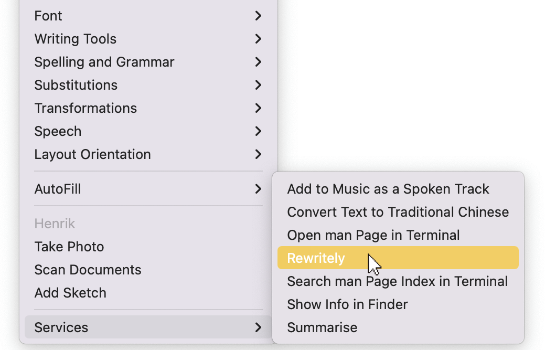Open the Font submenu
The width and height of the screenshot is (545, 350).
pyautogui.click(x=148, y=16)
